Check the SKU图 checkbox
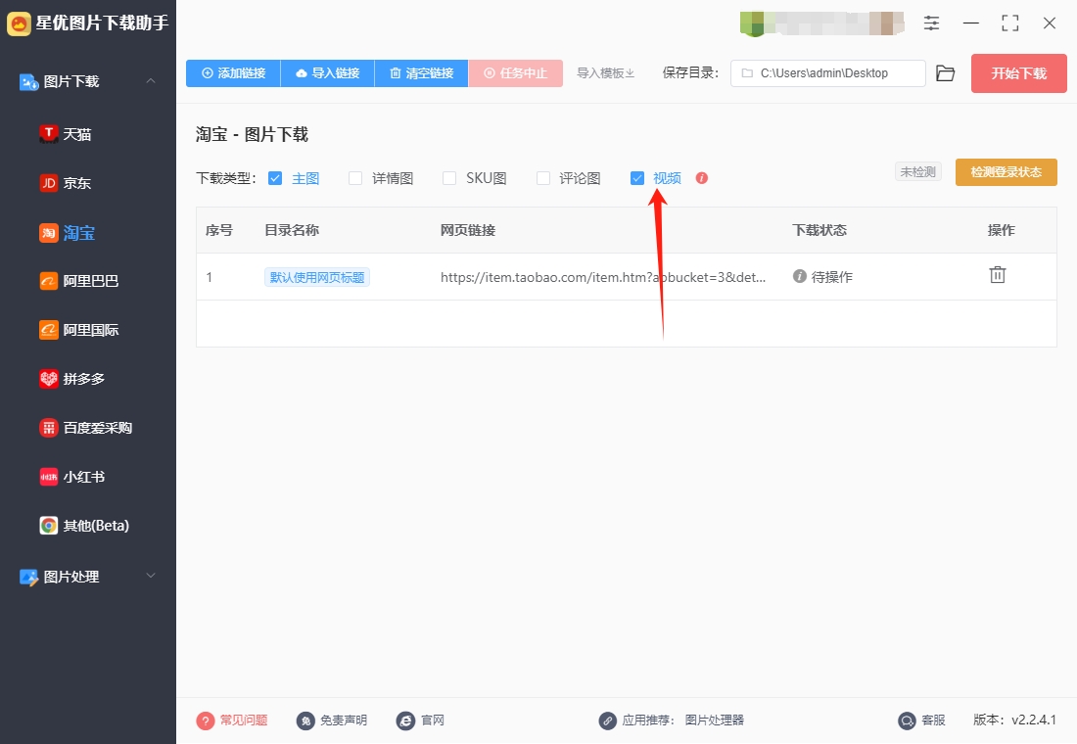The height and width of the screenshot is (744, 1077). [x=449, y=178]
